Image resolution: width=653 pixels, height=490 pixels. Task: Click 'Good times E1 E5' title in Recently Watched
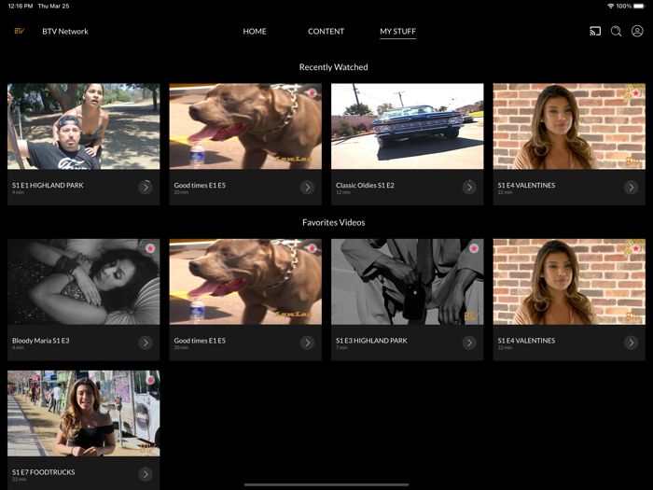tap(200, 185)
